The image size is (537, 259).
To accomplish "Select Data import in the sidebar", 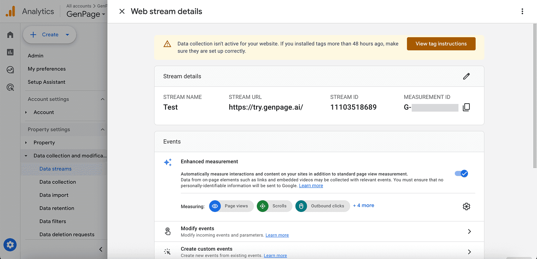I will (54, 195).
